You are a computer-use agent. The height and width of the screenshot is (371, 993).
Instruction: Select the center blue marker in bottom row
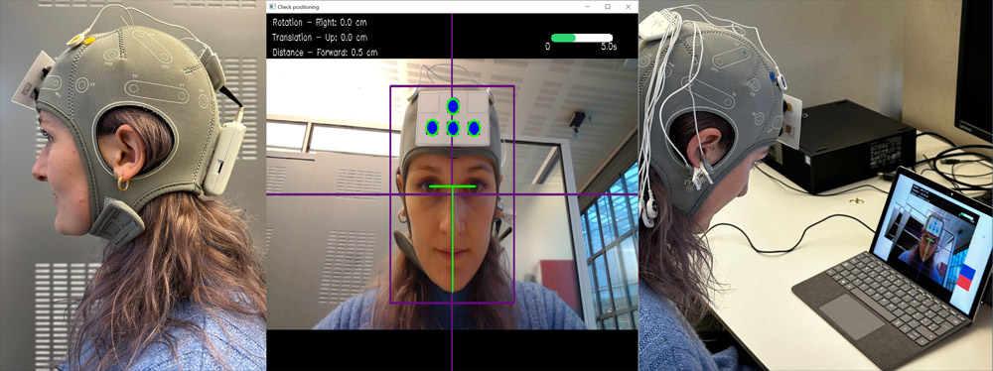click(x=453, y=129)
